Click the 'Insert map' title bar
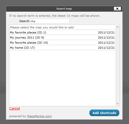Viewport: 129px width, 124px height. [x=64, y=9]
